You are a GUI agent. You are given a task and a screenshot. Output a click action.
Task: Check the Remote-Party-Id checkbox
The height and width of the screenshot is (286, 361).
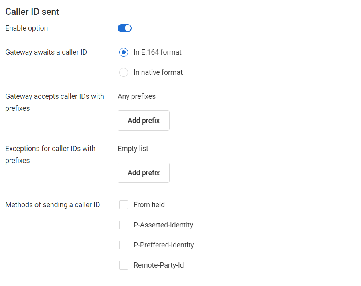124,265
